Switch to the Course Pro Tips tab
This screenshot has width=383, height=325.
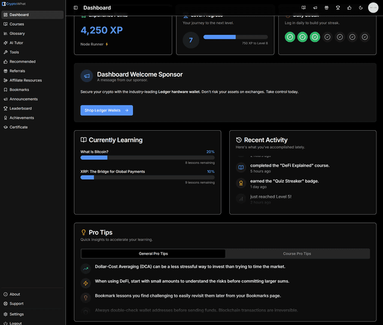pyautogui.click(x=297, y=254)
